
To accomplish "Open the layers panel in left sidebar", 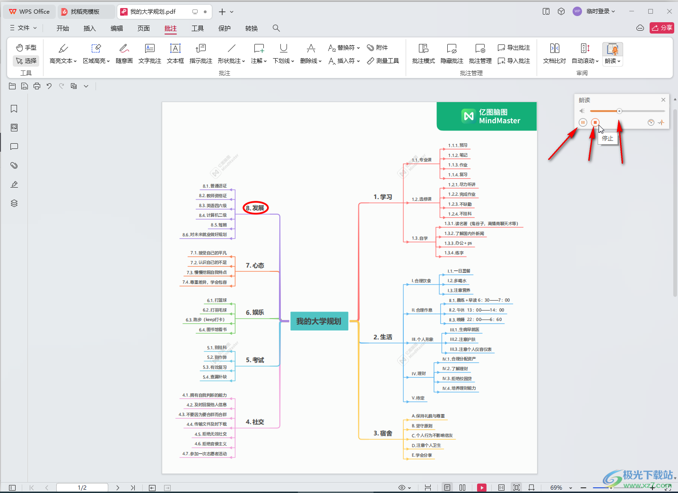I will 14,203.
